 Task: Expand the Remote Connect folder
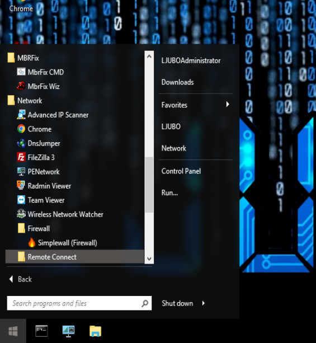point(74,257)
